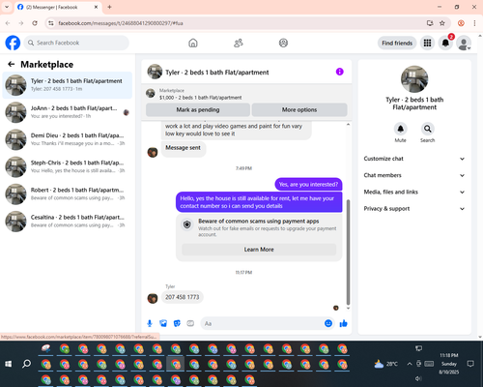Viewport: 483px width, 387px height.
Task: Expand the Privacy & support section
Action: pyautogui.click(x=414, y=209)
